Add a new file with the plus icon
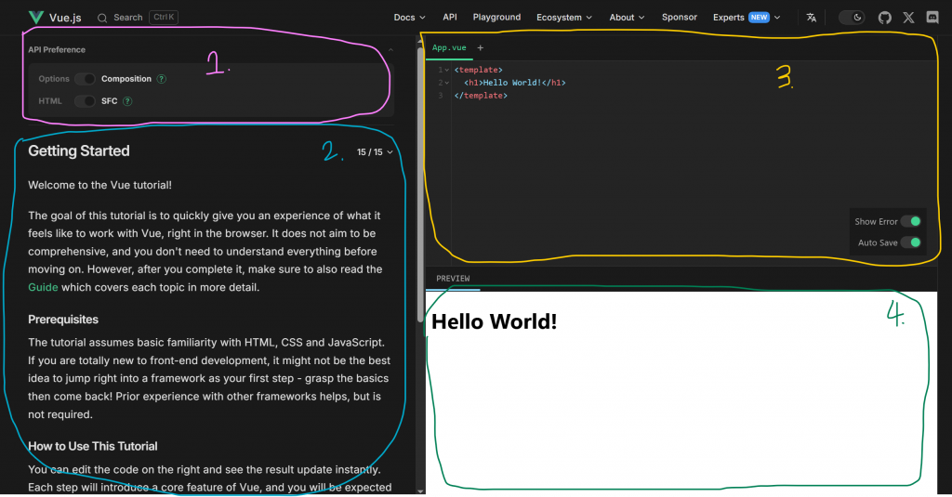952x497 pixels. [481, 47]
